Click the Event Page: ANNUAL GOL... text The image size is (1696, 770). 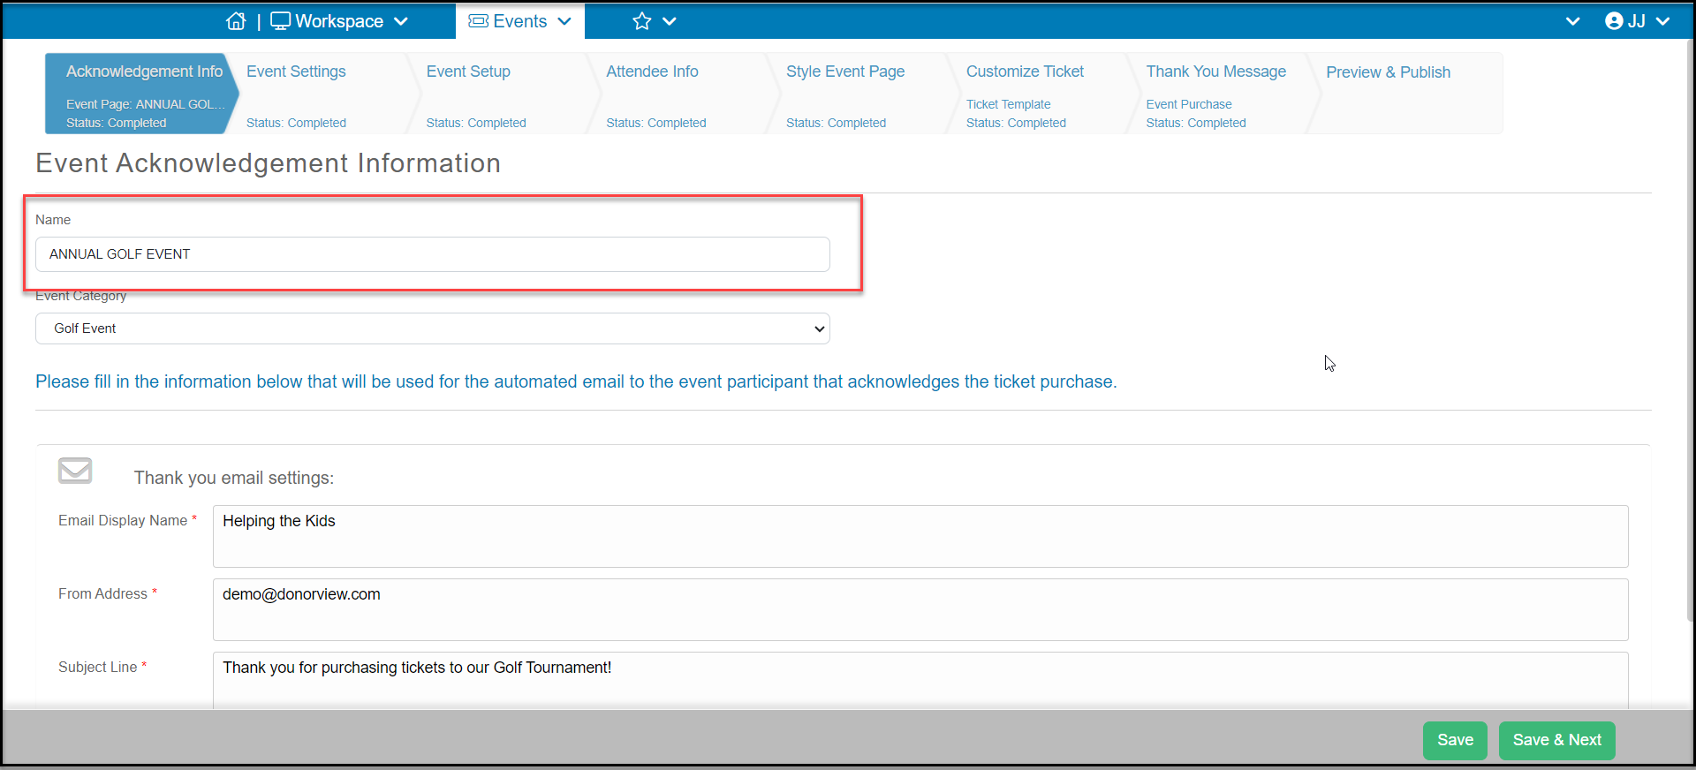tap(145, 104)
